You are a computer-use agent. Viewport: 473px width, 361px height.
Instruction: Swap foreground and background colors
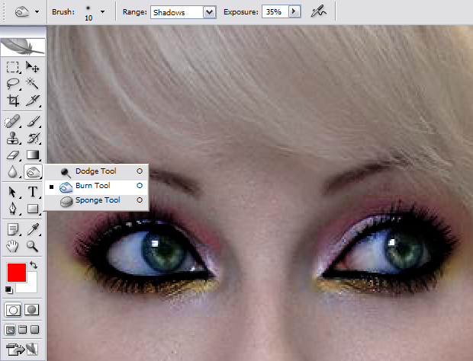[x=34, y=265]
